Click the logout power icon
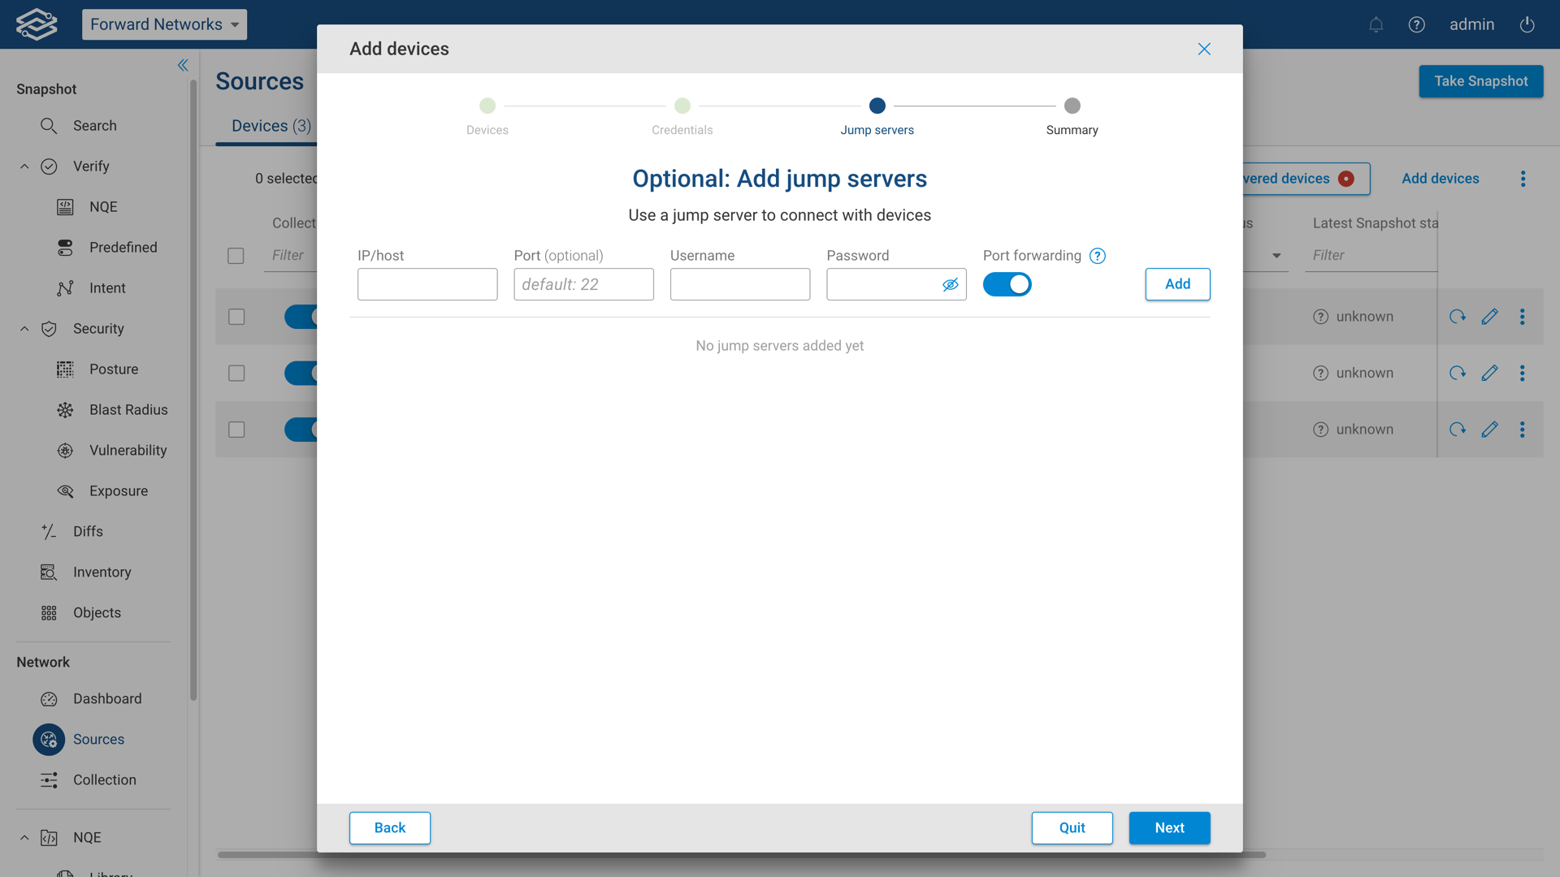The width and height of the screenshot is (1560, 877). 1527,24
